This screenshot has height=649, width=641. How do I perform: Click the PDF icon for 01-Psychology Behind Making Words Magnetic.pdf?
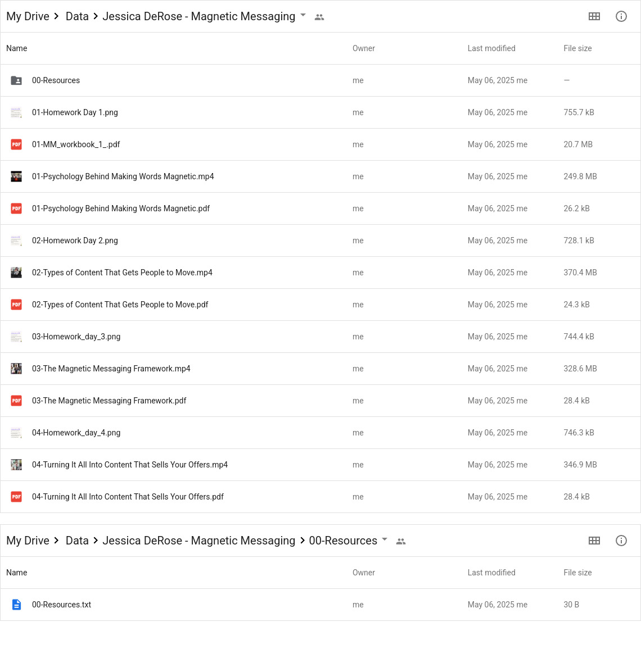click(x=16, y=208)
